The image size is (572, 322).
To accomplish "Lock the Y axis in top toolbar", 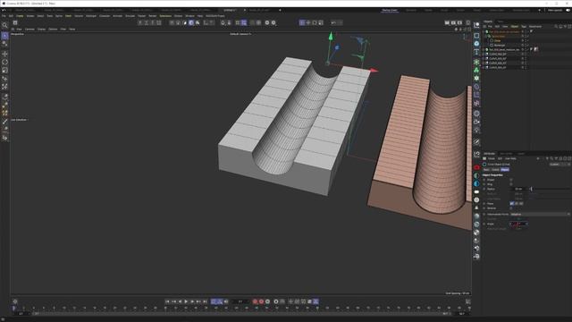I will 147,22.
